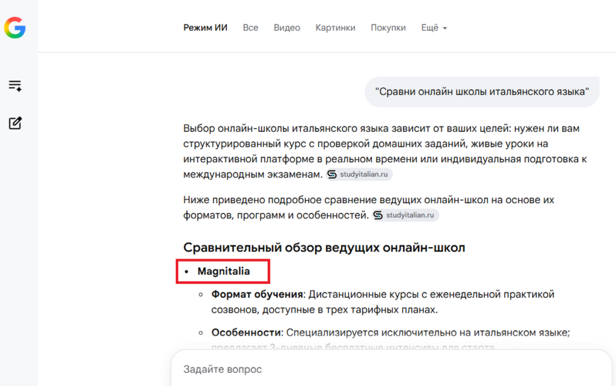Click the user query bubble about итальянского языка

[x=482, y=92]
